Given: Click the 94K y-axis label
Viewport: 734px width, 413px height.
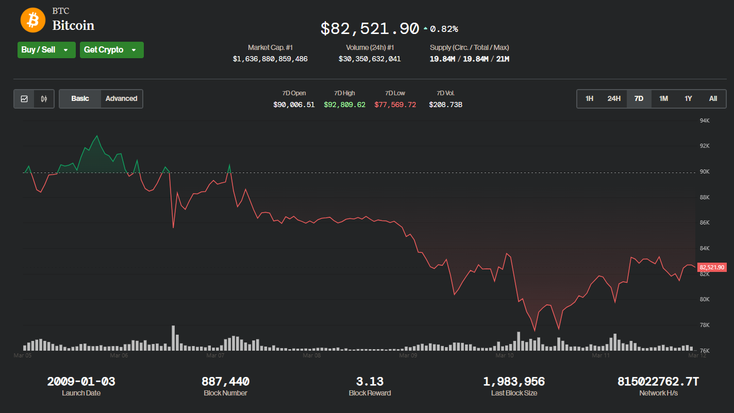Looking at the screenshot, I should point(705,121).
